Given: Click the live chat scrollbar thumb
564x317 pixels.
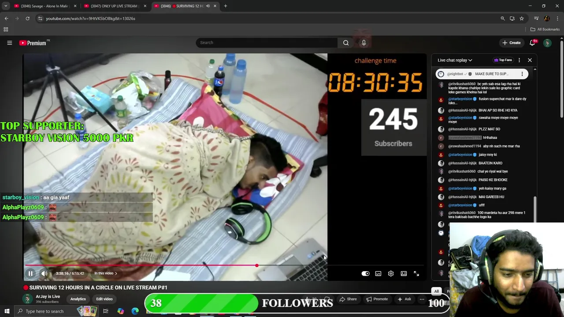Looking at the screenshot, I should point(535,210).
